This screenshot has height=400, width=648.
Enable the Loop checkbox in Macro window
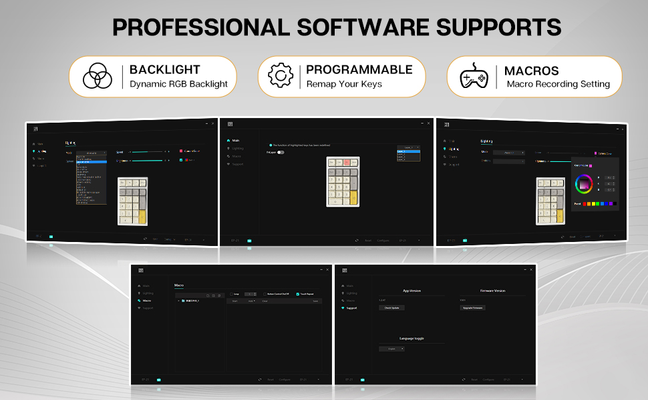(x=231, y=294)
